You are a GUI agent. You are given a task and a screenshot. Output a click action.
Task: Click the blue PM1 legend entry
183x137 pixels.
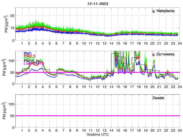(x=28, y=53)
